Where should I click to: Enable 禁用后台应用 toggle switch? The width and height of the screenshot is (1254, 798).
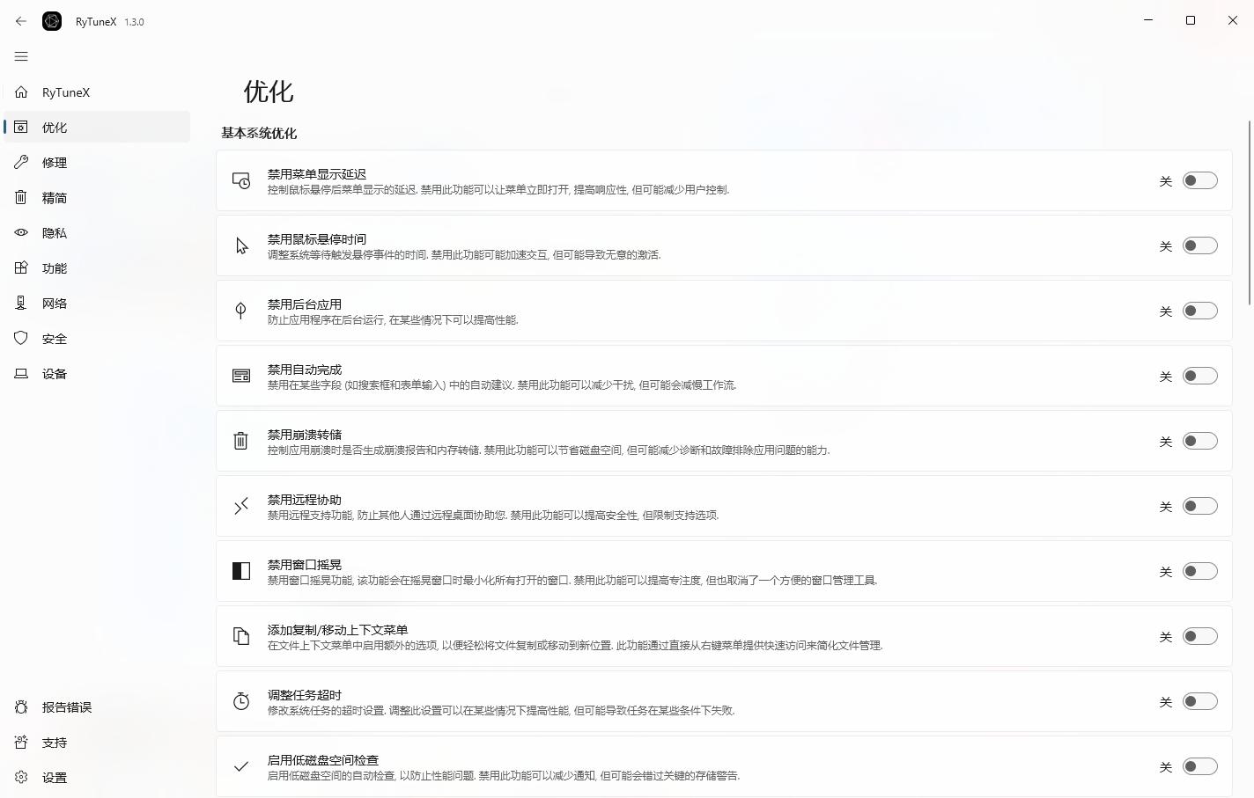pyautogui.click(x=1199, y=310)
